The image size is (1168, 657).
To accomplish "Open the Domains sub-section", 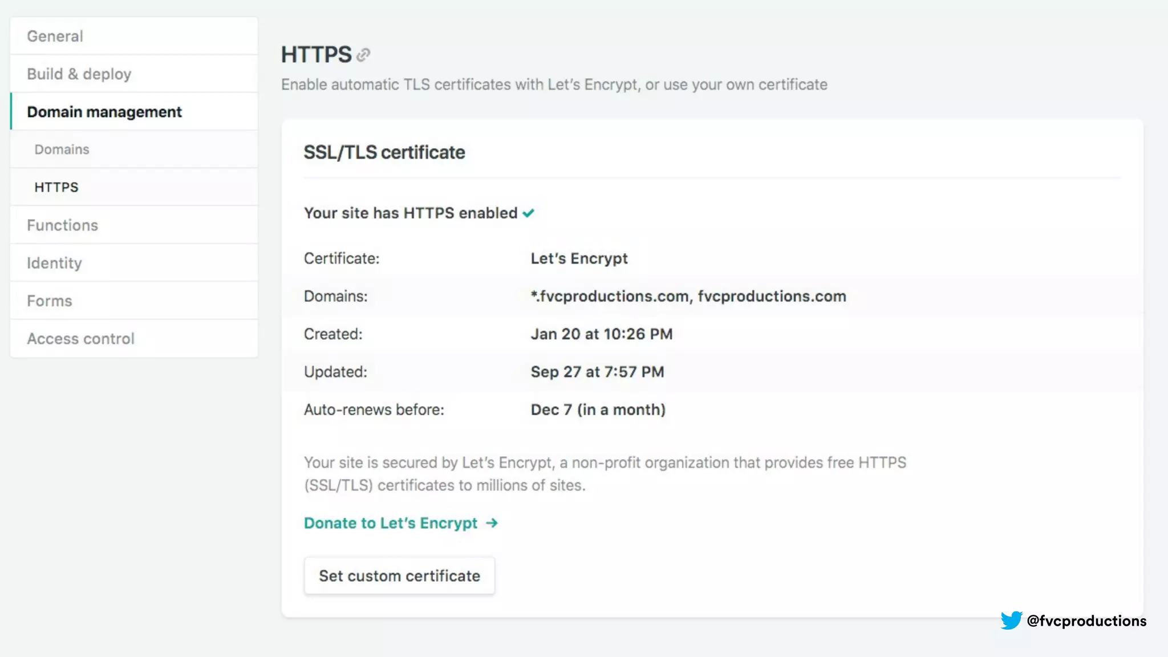I will pos(62,149).
